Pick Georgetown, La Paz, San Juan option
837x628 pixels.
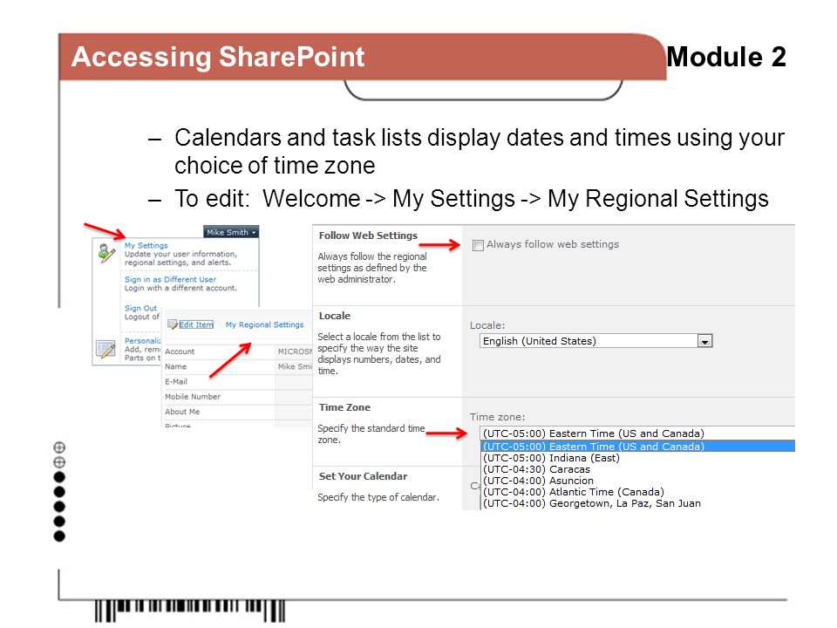point(591,503)
